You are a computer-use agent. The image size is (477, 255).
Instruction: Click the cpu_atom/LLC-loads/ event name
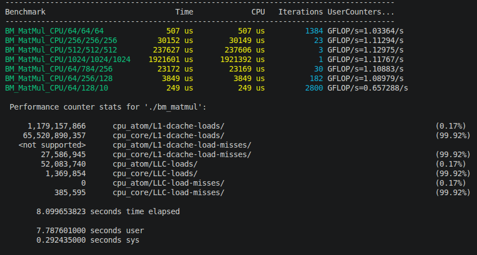point(155,164)
